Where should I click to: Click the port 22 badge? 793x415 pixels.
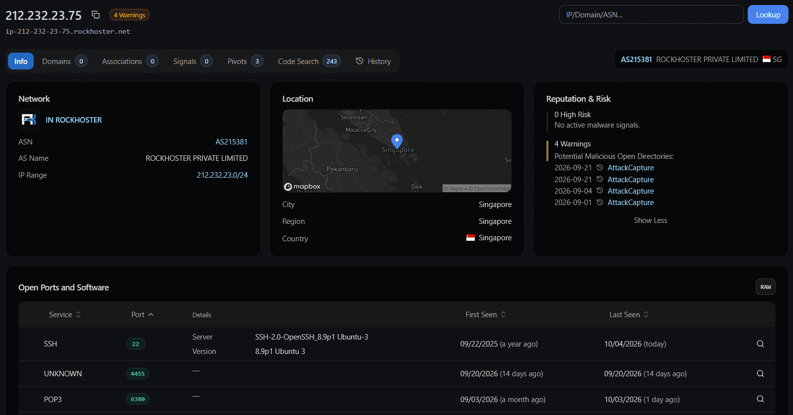tap(135, 344)
